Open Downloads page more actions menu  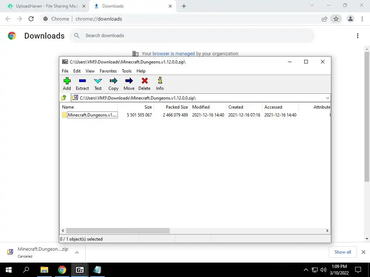pyautogui.click(x=358, y=36)
